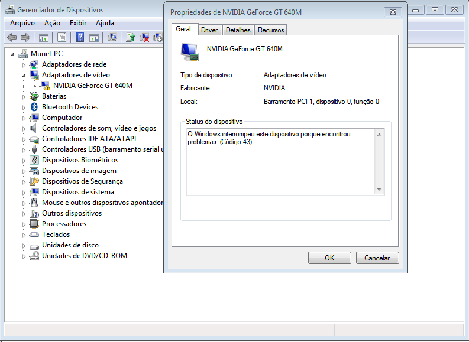This screenshot has width=469, height=342.
Task: Click status box scrollbar down arrow
Action: click(379, 190)
